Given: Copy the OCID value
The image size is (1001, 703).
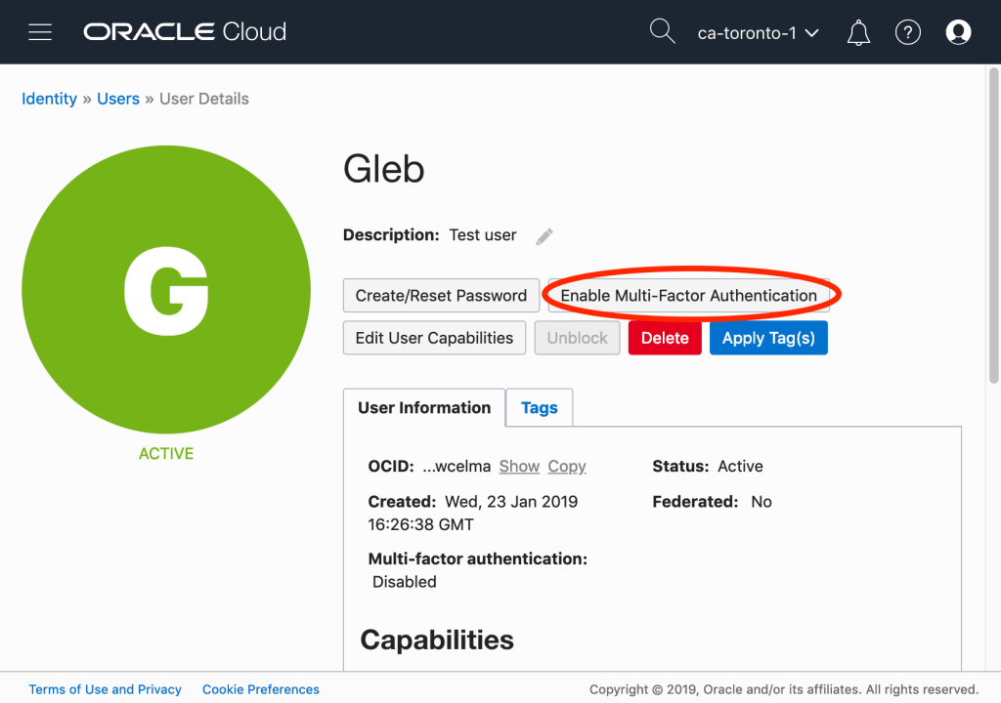Looking at the screenshot, I should tap(567, 467).
